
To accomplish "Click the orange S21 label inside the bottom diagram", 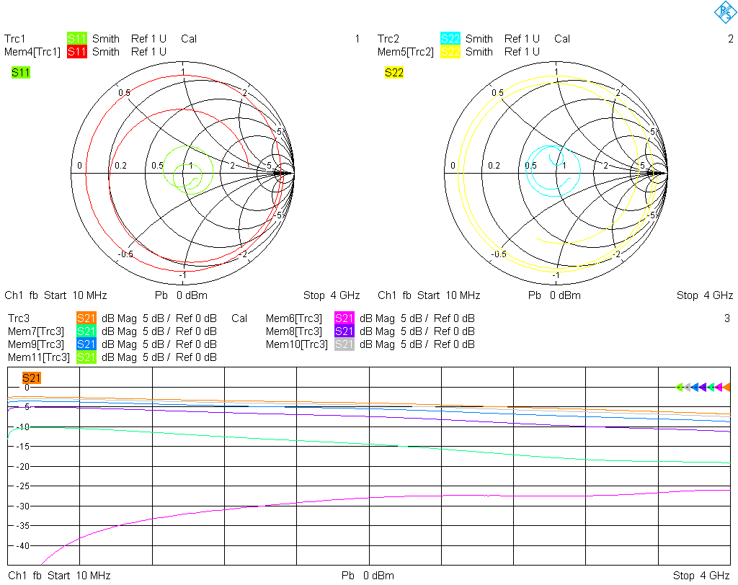I will pyautogui.click(x=32, y=378).
